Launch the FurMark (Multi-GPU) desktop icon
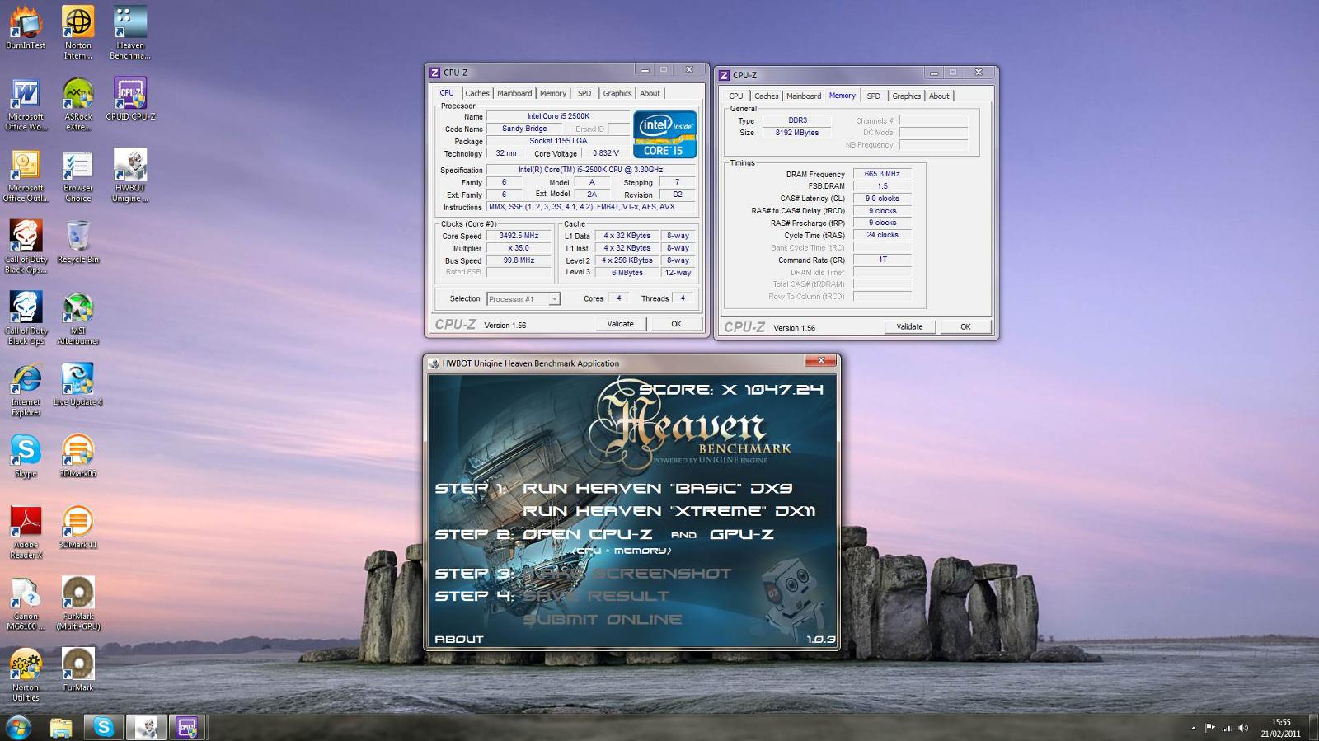Viewport: 1319px width, 741px height. coord(78,603)
